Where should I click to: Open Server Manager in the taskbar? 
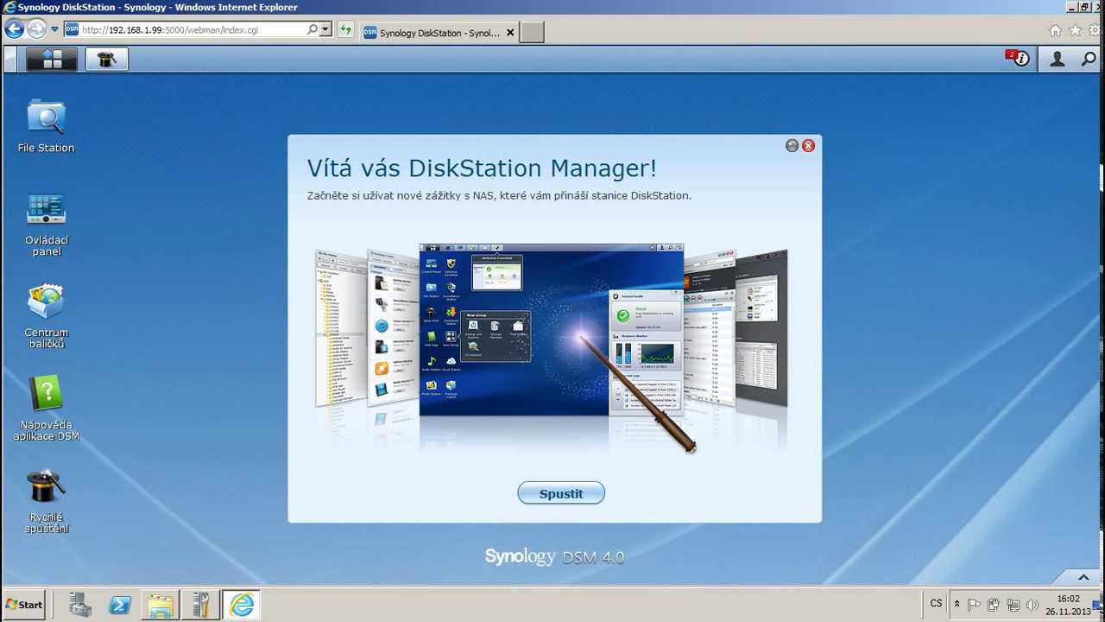[80, 605]
